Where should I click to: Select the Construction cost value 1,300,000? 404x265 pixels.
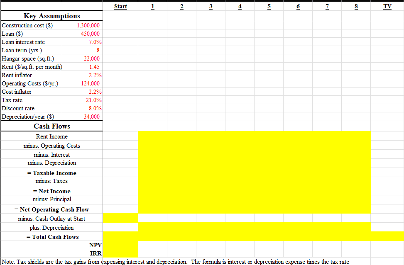click(88, 25)
